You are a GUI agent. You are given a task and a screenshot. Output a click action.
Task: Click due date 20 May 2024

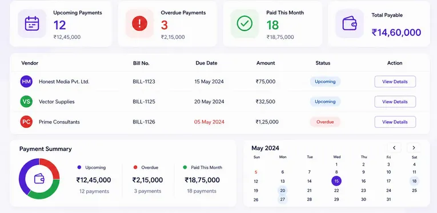point(209,102)
